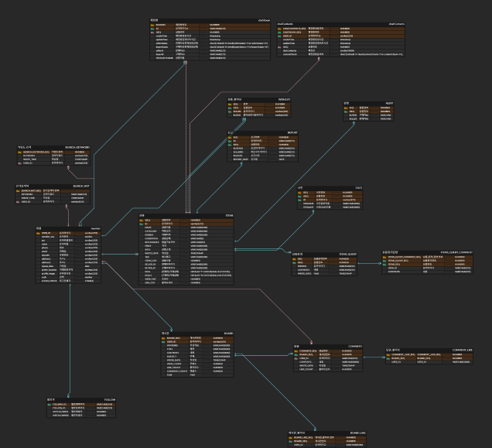Click the cyan key icon in ITEMS_QUERY table
Viewport: 492px width, 448px height.
coord(294,263)
